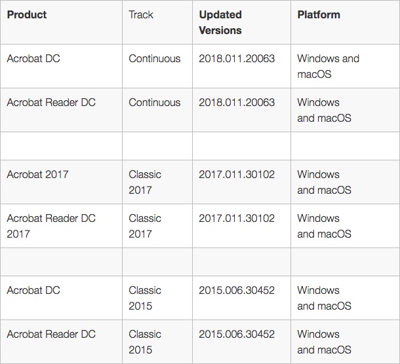Click Classic 2017 track cell for Acrobat 2017
The width and height of the screenshot is (400, 364).
(145, 182)
